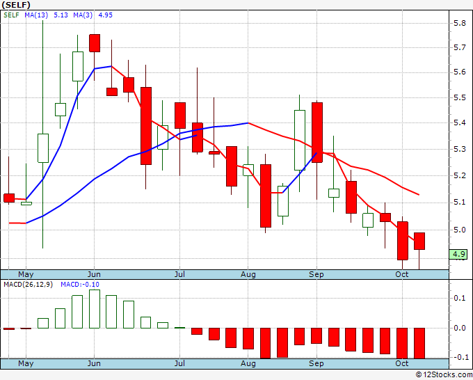Click Oct on the price chart axis
Screen dimensions: 473x380
point(402,274)
